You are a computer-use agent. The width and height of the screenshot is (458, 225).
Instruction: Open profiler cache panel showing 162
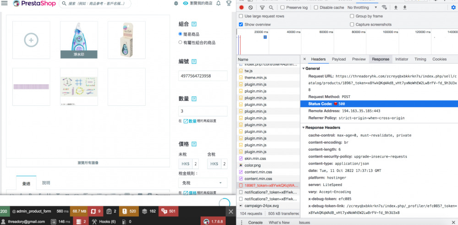coord(149,211)
